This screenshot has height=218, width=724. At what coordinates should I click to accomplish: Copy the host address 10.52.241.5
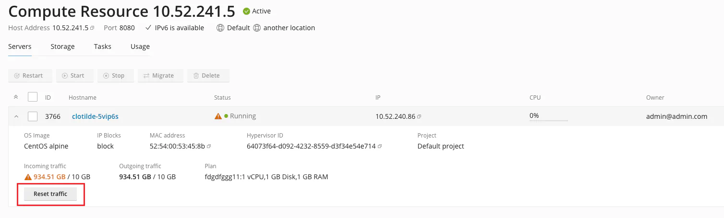coord(92,28)
